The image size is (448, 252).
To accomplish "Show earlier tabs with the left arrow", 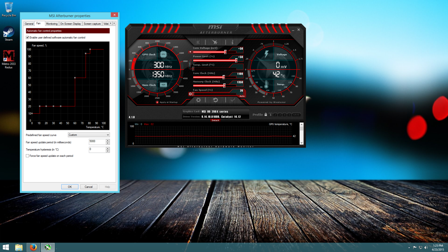I will pyautogui.click(x=111, y=23).
